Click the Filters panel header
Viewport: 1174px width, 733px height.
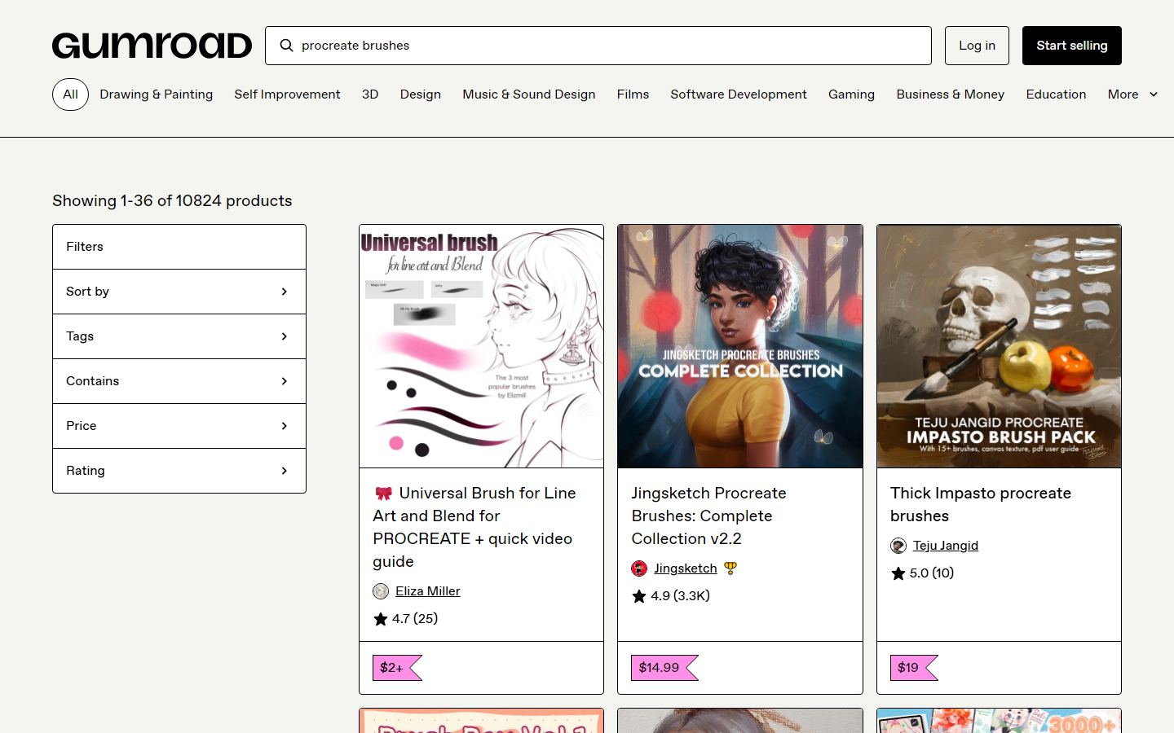179,247
